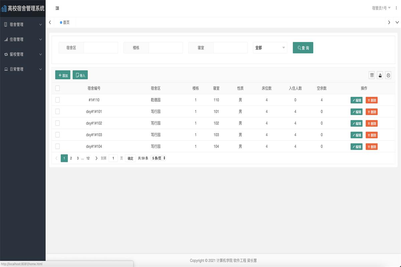Edit the dxy#1#101 dormitory row
The image size is (401, 267).
[356, 111]
